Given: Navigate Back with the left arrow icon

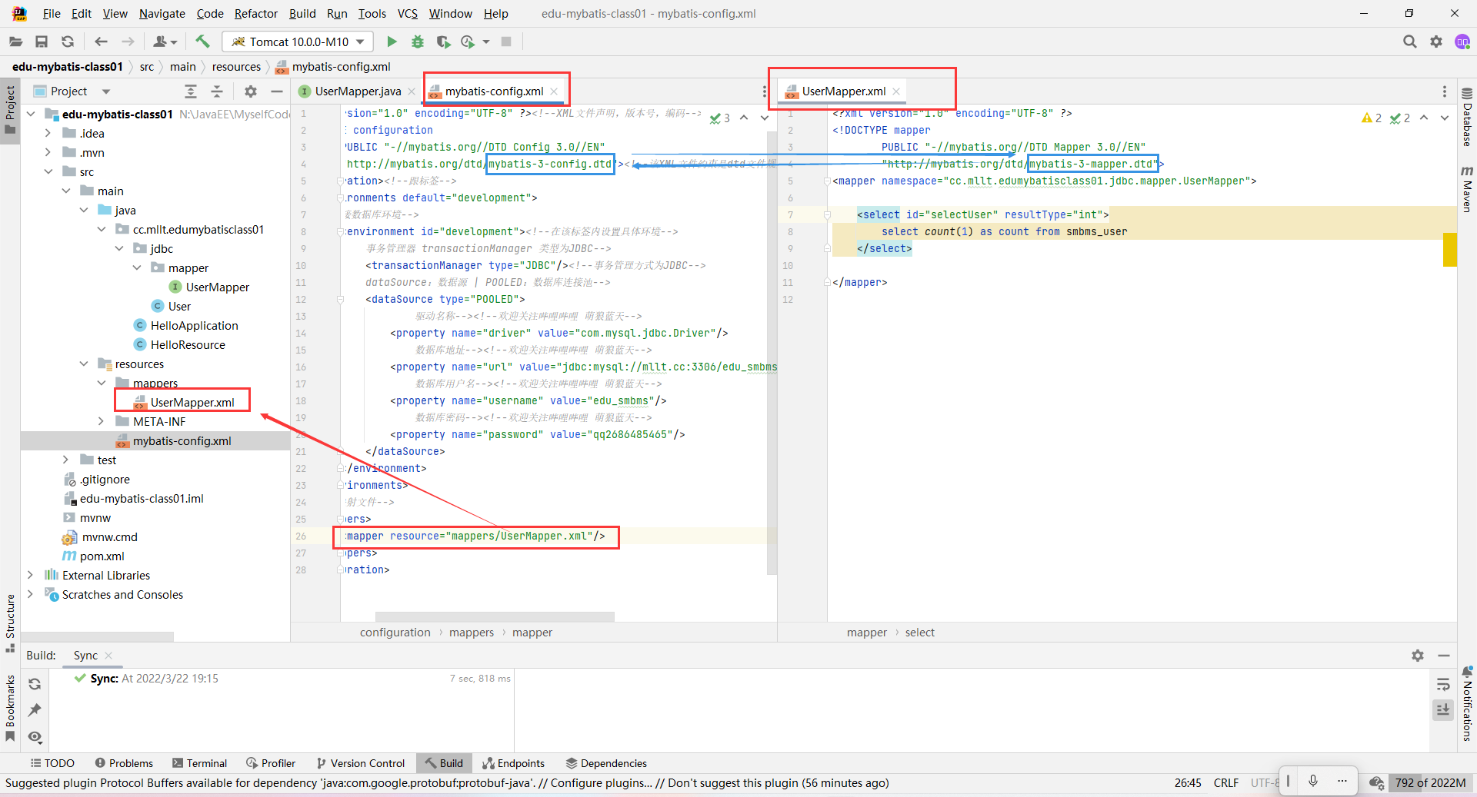Looking at the screenshot, I should 101,42.
